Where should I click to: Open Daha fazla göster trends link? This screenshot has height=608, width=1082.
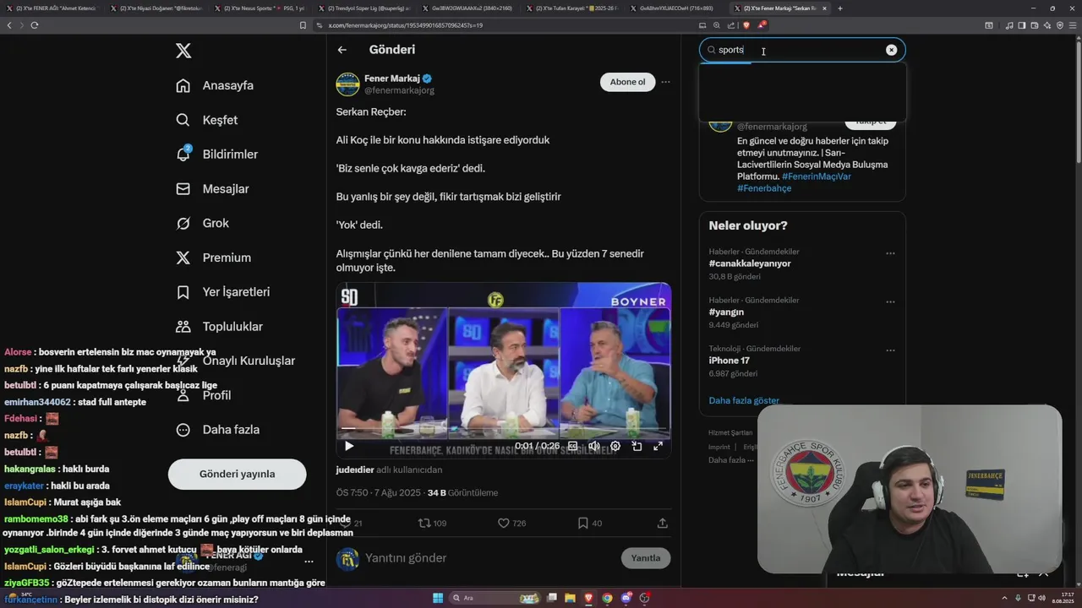click(x=744, y=400)
